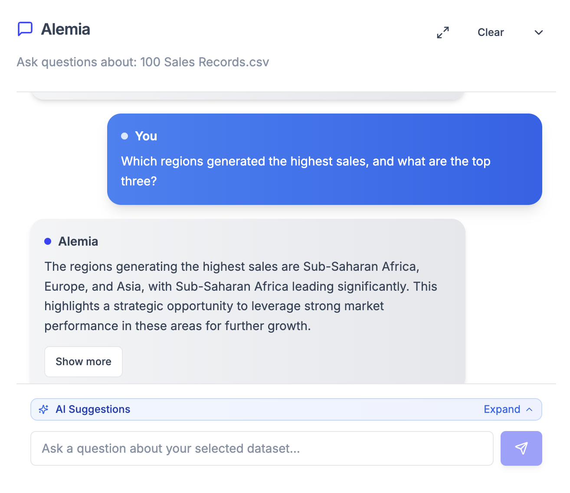Click the blue dot next to Alemia's reply
Screen dimensions: 570x493
point(48,241)
